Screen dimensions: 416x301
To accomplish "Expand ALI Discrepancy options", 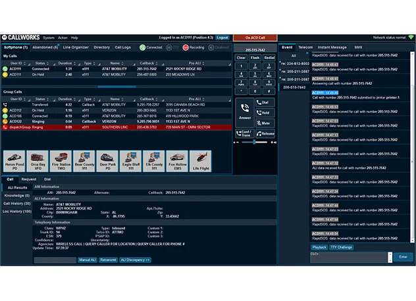I will [135, 260].
